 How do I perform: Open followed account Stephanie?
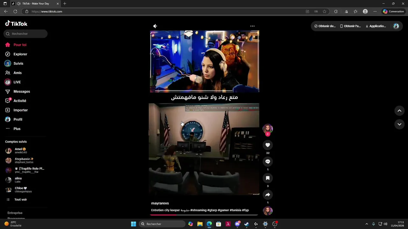pyautogui.click(x=25, y=160)
